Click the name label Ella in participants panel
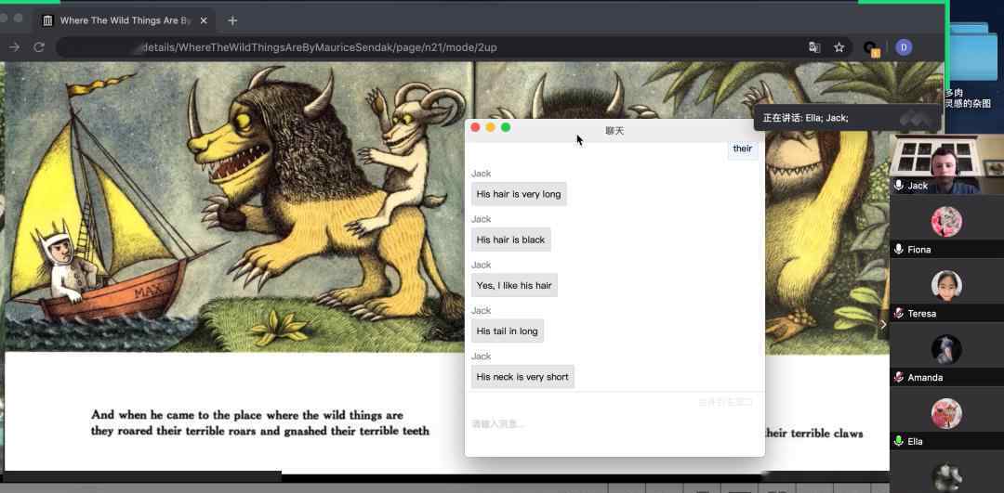Screen dimensions: 1004x493 click(915, 441)
